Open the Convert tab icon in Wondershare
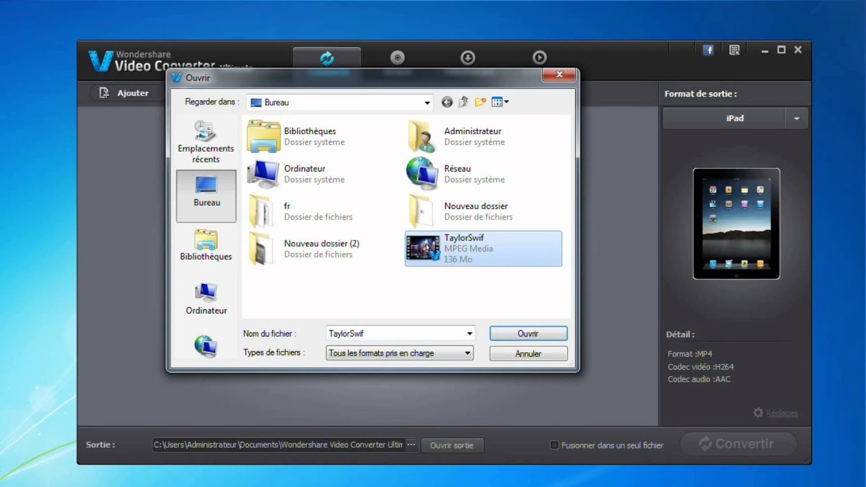 [327, 58]
